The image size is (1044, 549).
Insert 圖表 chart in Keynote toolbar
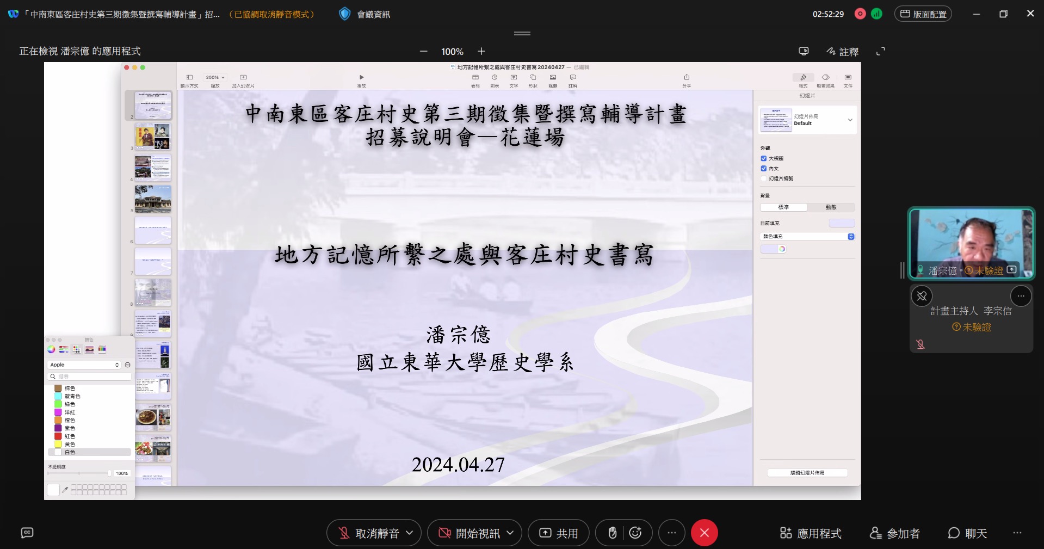(495, 81)
